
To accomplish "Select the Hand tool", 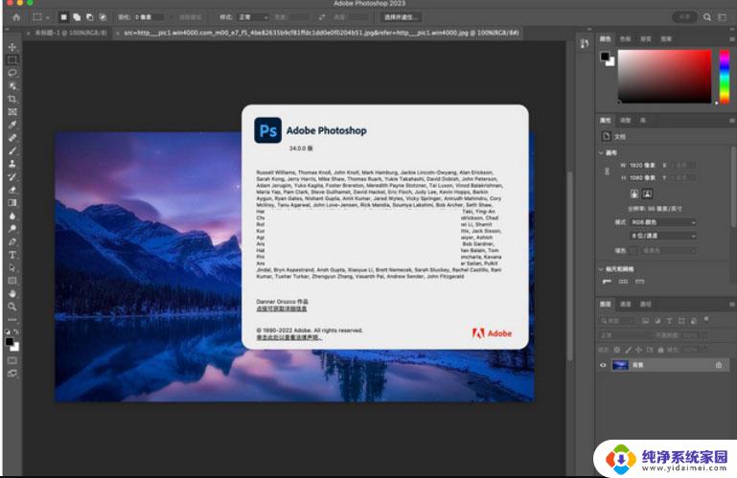I will [x=12, y=294].
